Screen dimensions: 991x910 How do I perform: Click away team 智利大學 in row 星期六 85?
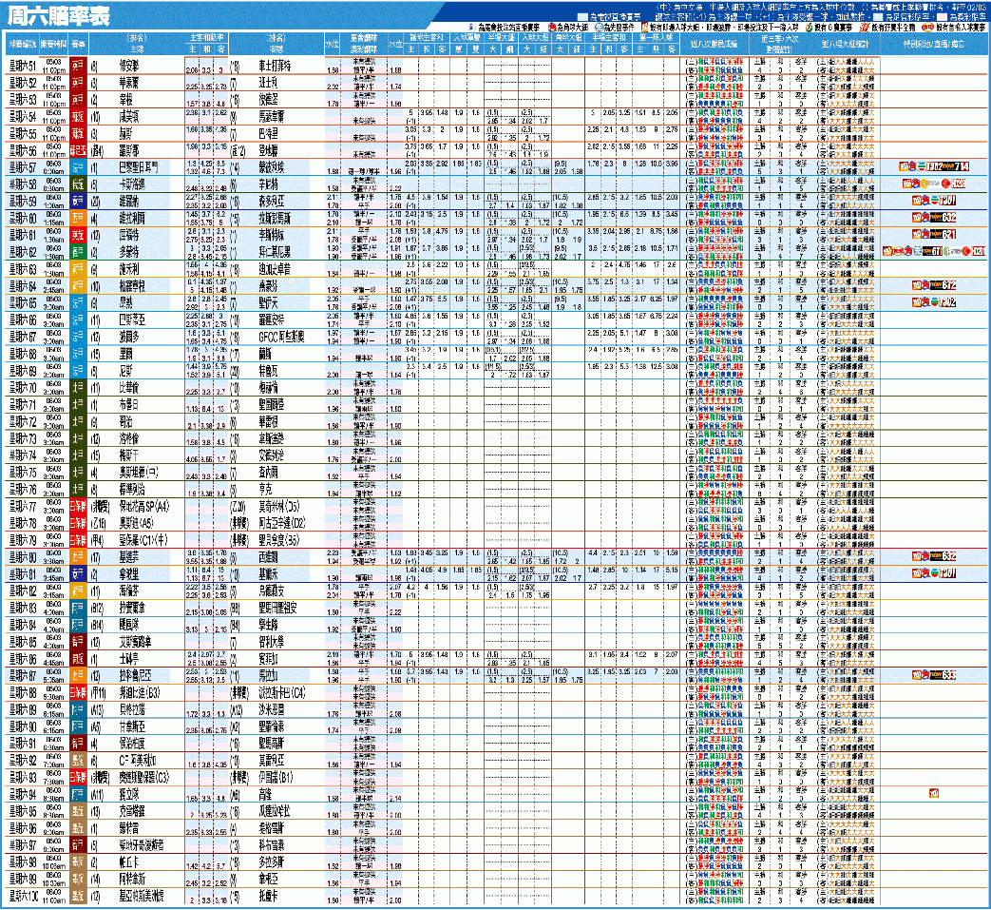pyautogui.click(x=271, y=642)
